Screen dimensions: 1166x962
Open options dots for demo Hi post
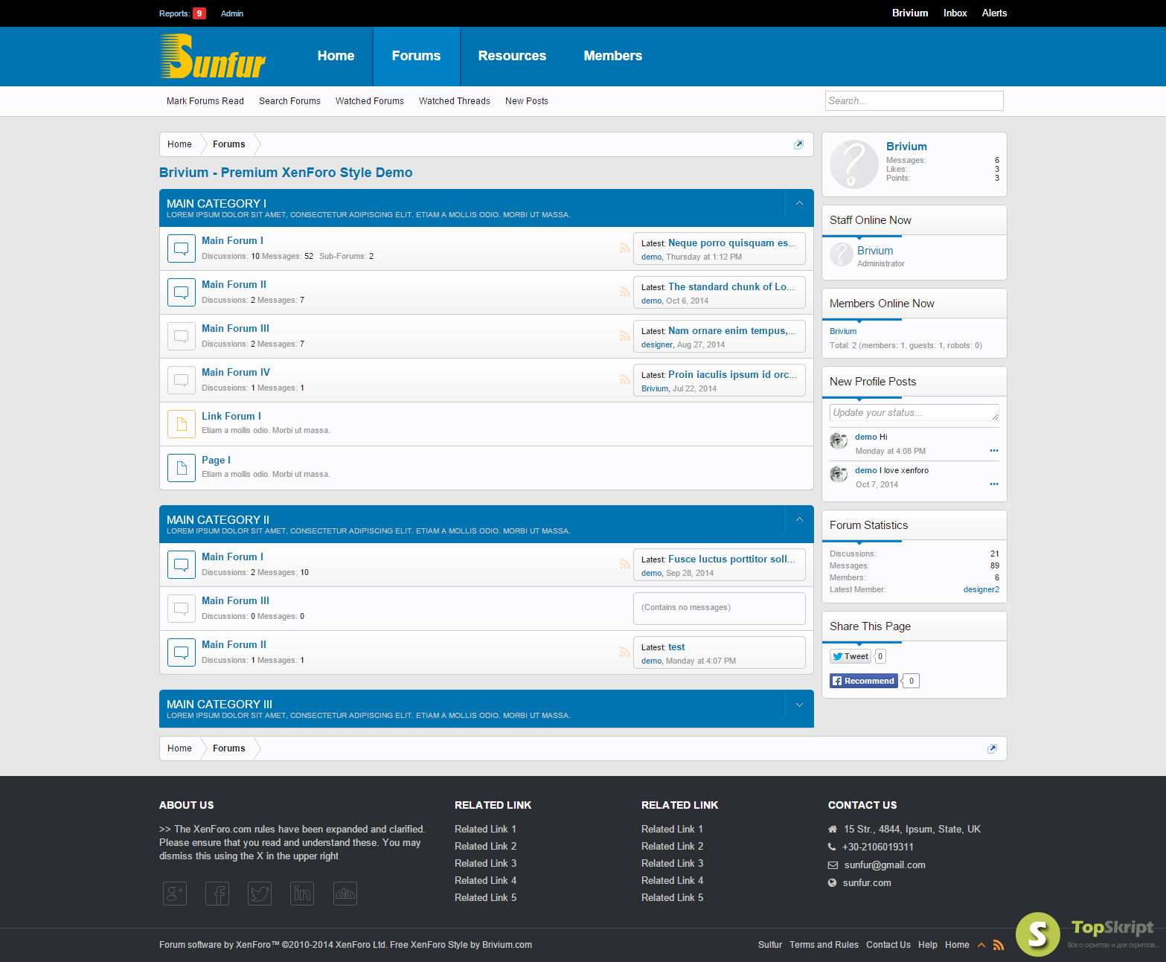tap(994, 451)
